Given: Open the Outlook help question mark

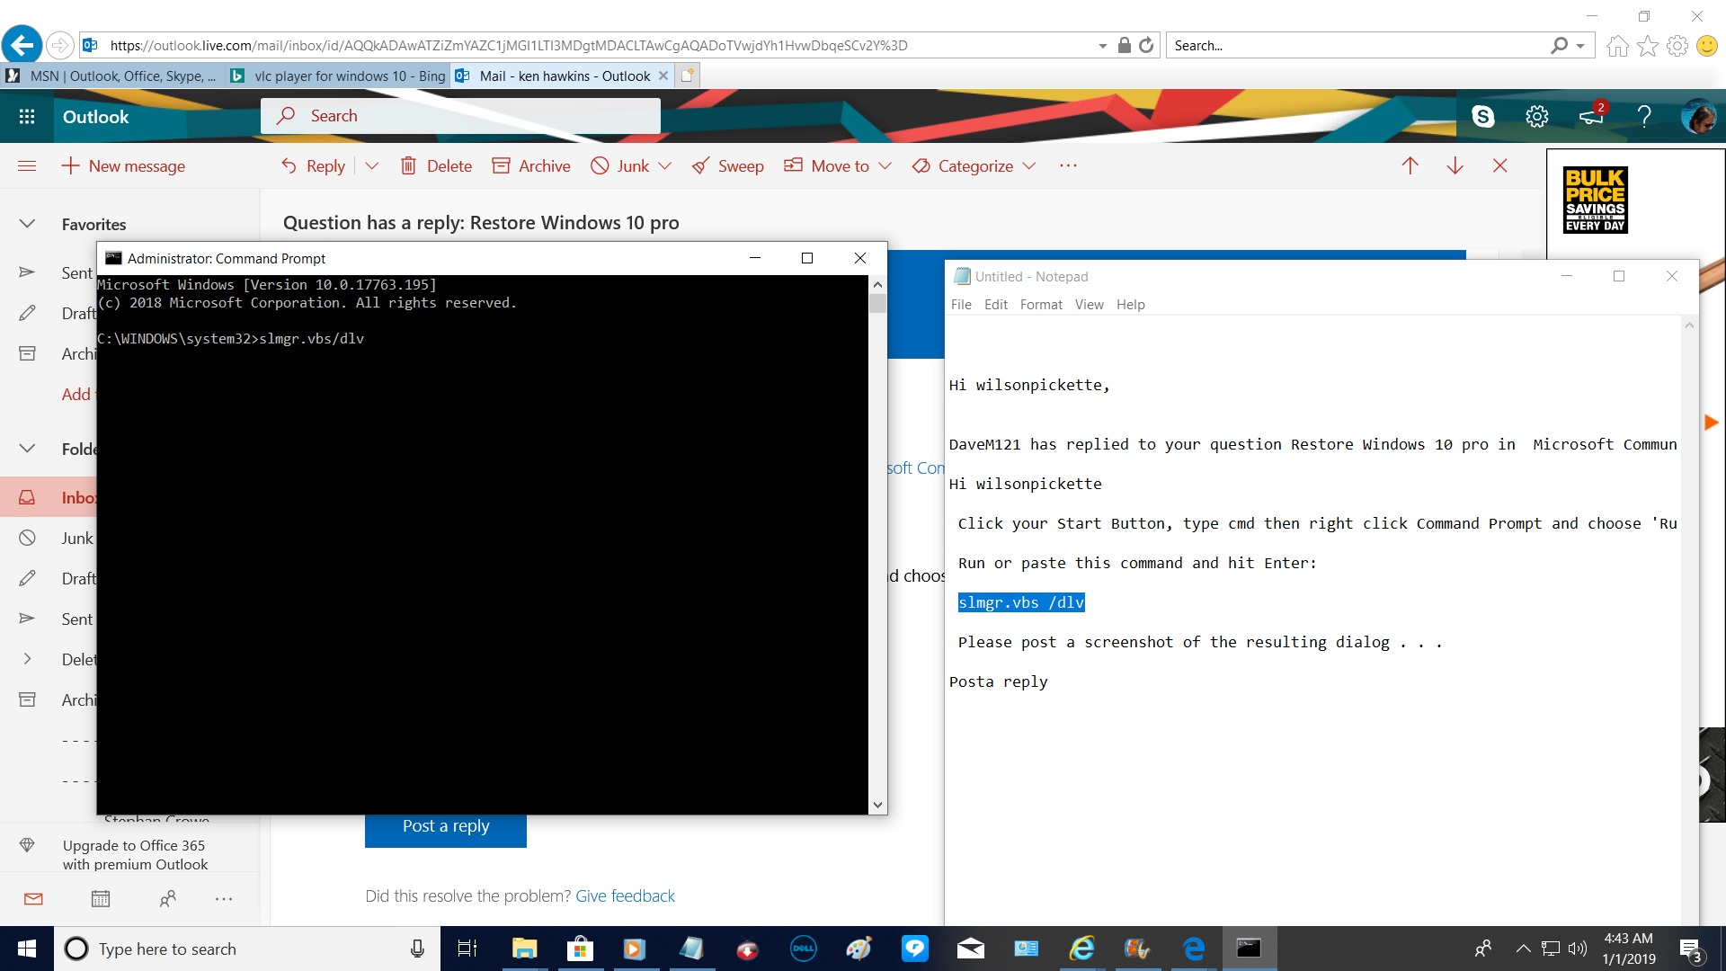Looking at the screenshot, I should [1644, 116].
